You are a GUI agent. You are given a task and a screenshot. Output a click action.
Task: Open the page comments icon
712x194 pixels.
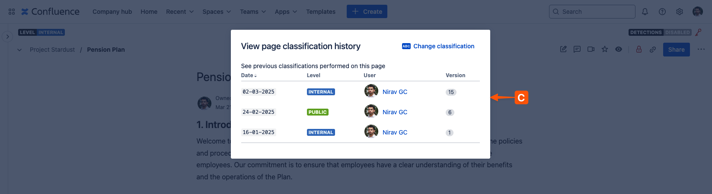(x=577, y=50)
